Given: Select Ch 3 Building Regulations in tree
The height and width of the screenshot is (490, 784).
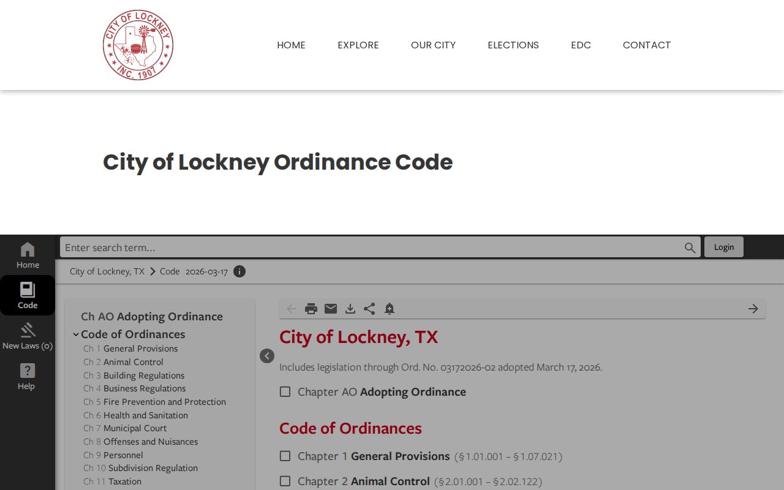Looking at the screenshot, I should [134, 375].
